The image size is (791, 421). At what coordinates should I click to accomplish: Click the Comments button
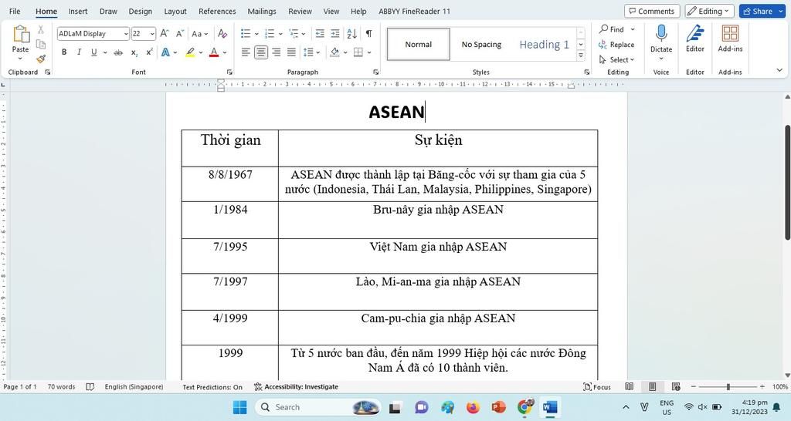pyautogui.click(x=652, y=11)
